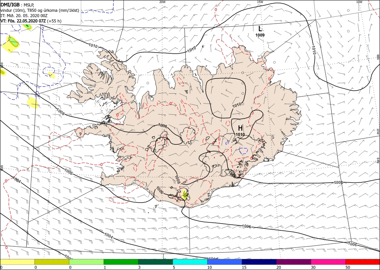Screen dimensions: 380x270
Task: Select the purple 20 mm legend swatch
Action: tap(293, 262)
